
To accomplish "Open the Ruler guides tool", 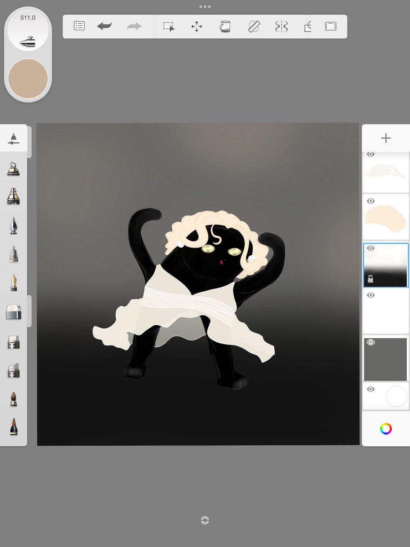I will point(254,26).
